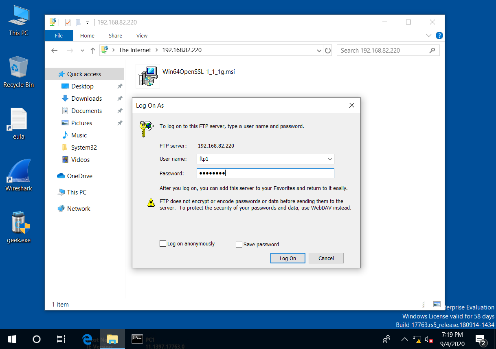Close the Log On As dialog
The image size is (496, 349).
tap(352, 105)
